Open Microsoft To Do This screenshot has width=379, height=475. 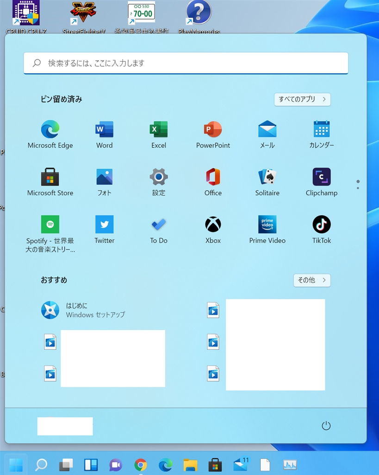point(159,230)
